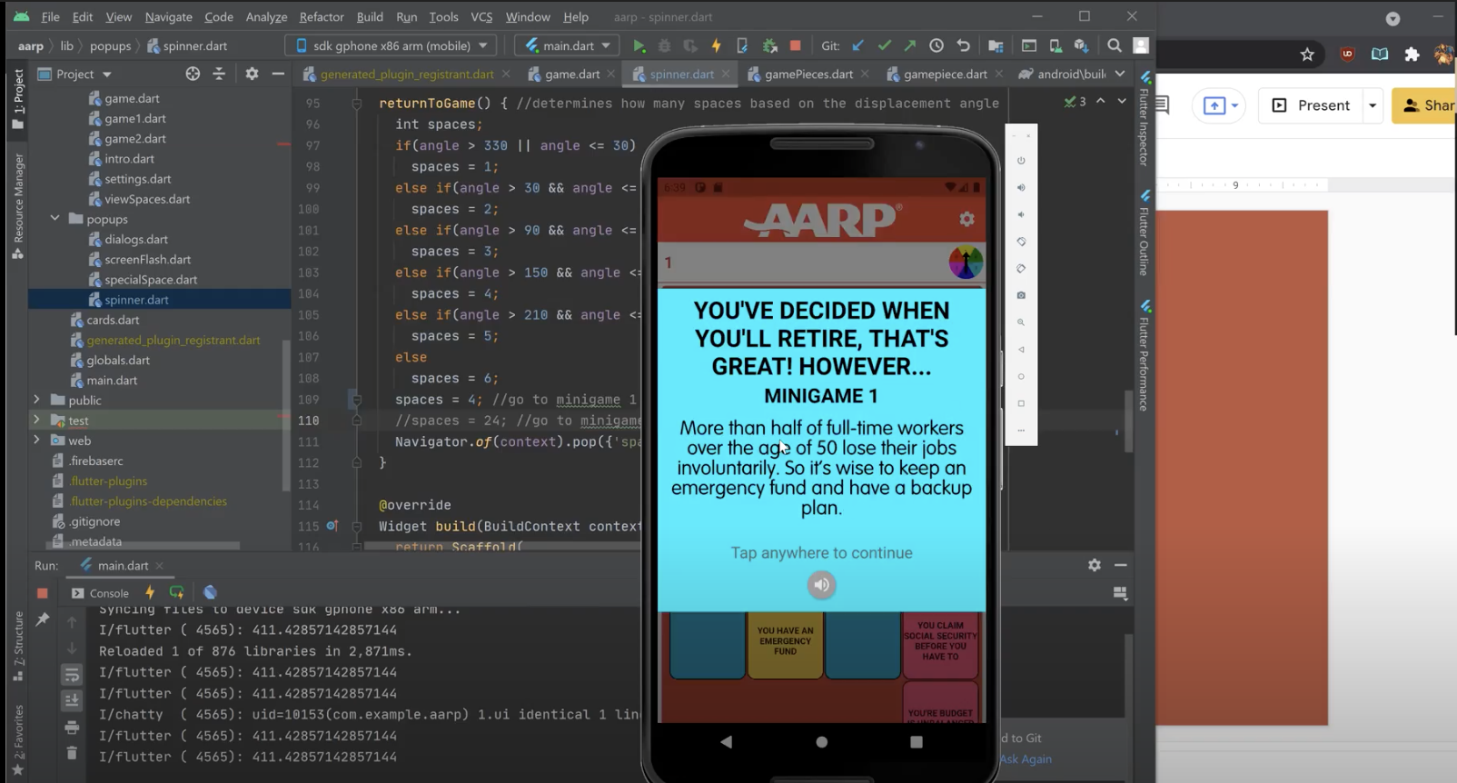
Task: Push commits with Git green arrow
Action: (909, 45)
